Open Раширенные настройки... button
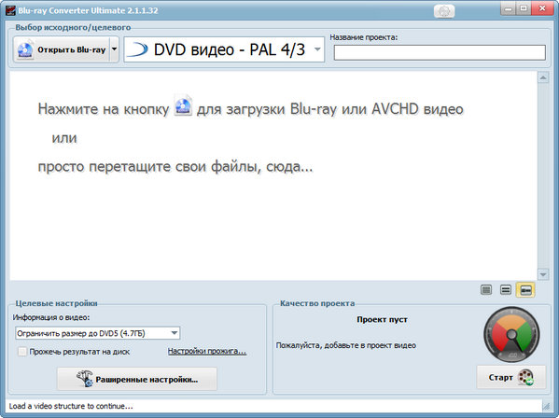The height and width of the screenshot is (418, 559). 137,379
